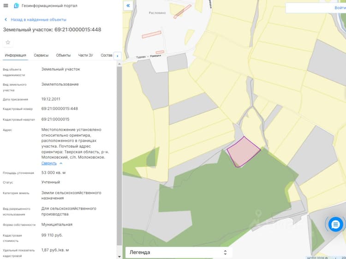
Task: Click the information panel vertical scrollbar
Action: (119, 156)
